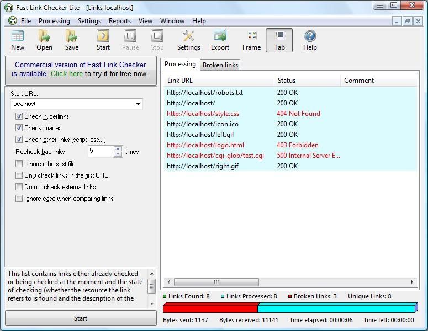428x331 pixels.
Task: Click the cyan processed links progress segment
Action: coord(336,308)
